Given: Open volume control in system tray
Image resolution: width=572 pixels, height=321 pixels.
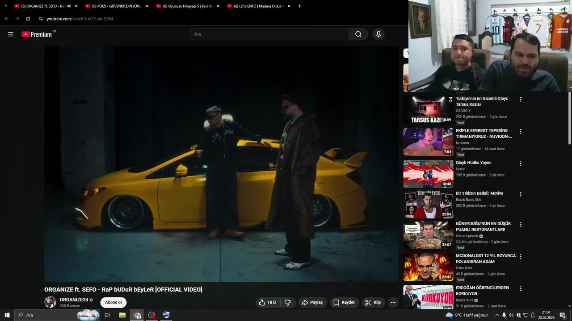Looking at the screenshot, I should [511, 315].
